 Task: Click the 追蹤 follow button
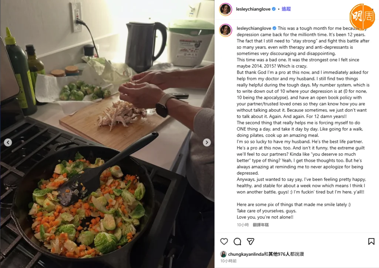(286, 9)
